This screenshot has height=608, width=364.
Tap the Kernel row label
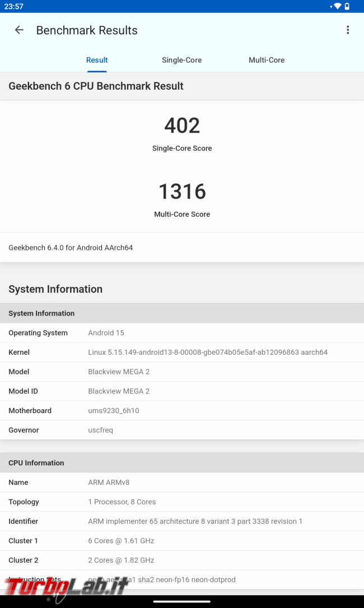19,352
